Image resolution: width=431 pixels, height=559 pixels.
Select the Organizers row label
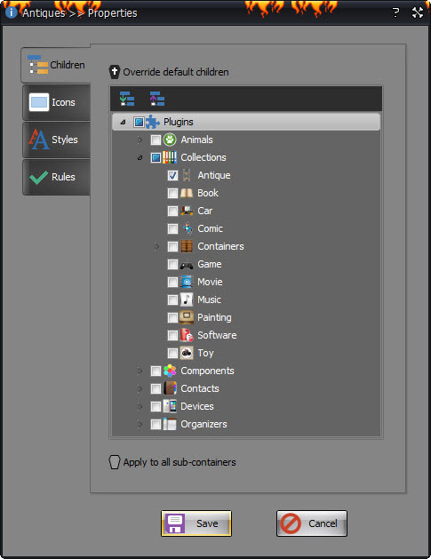204,424
